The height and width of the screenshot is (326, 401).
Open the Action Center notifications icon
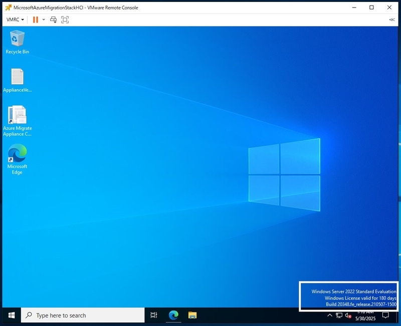click(x=385, y=315)
